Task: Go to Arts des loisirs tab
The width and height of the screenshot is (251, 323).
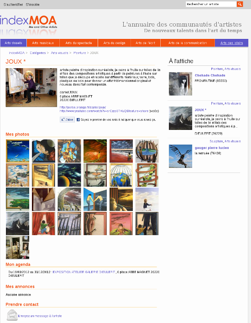Action: [231, 43]
